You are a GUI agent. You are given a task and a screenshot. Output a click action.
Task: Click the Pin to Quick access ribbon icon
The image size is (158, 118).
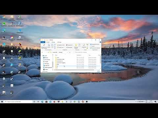[x=44, y=45]
